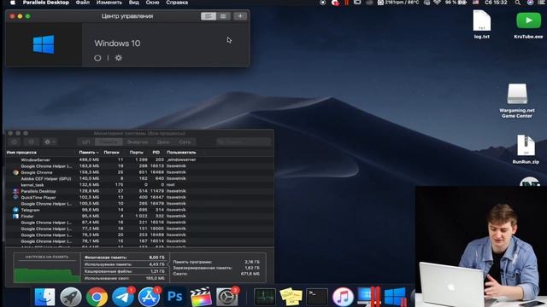Click the Parallels red bars menu bar icon
Viewport: 547px width, 307px height.
[x=346, y=3]
